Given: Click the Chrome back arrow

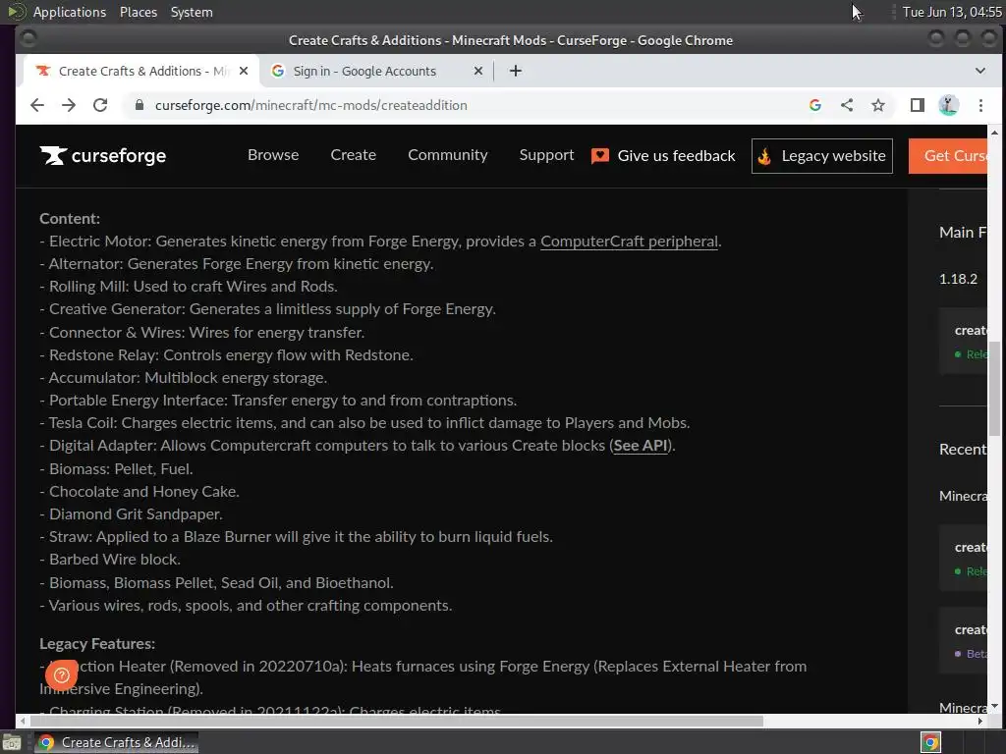Looking at the screenshot, I should pos(37,105).
